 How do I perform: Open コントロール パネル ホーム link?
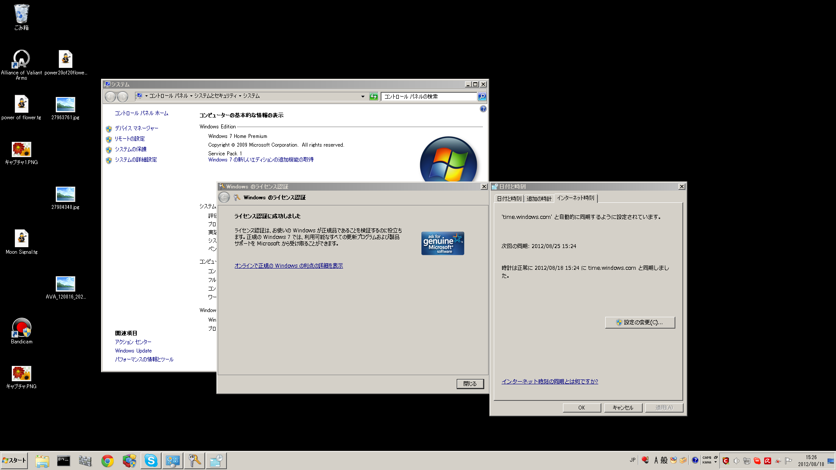[x=142, y=113]
